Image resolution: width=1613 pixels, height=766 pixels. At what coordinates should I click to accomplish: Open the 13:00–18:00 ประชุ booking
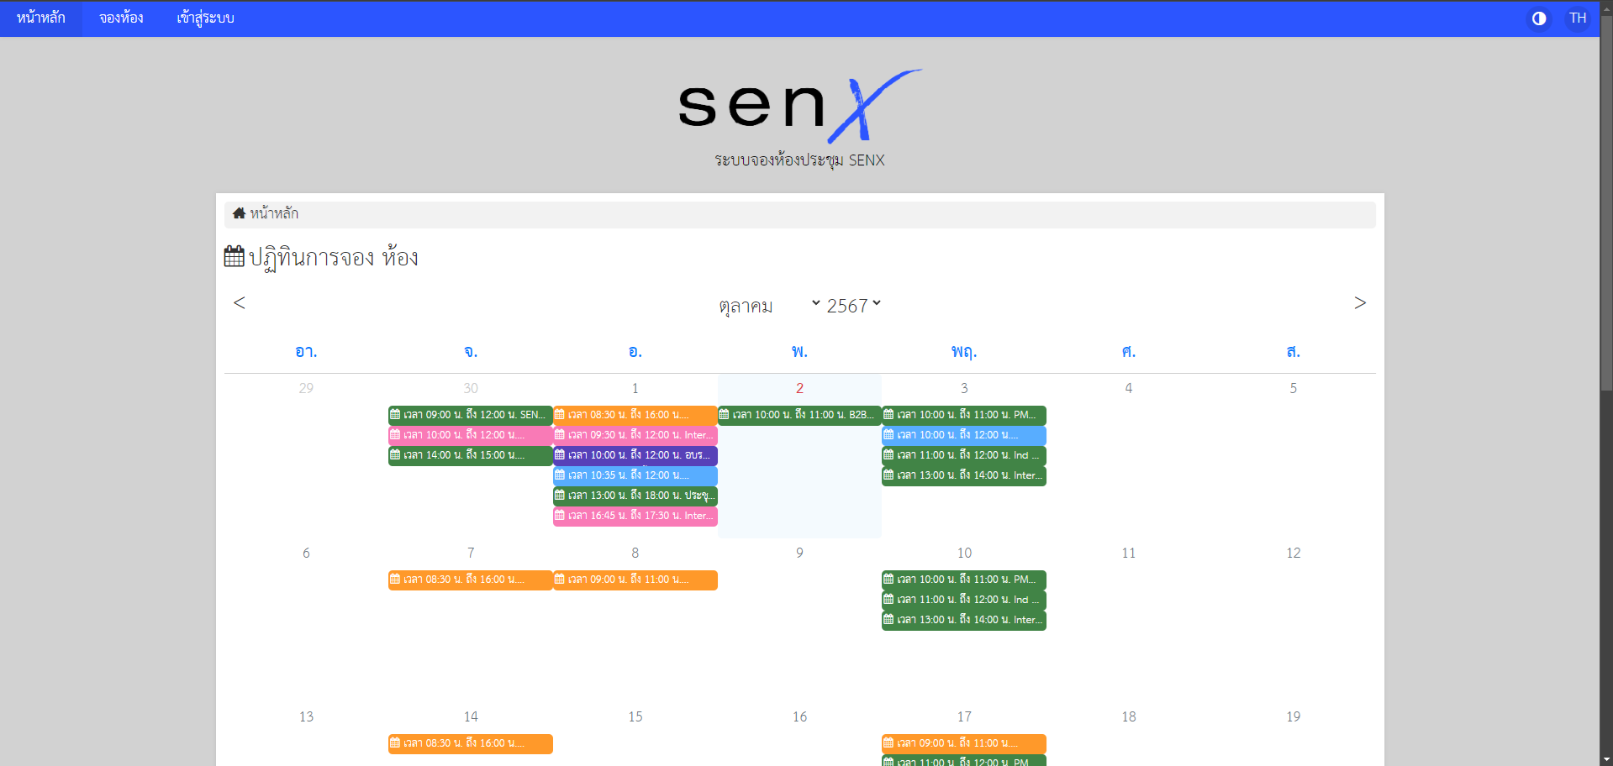coord(635,496)
